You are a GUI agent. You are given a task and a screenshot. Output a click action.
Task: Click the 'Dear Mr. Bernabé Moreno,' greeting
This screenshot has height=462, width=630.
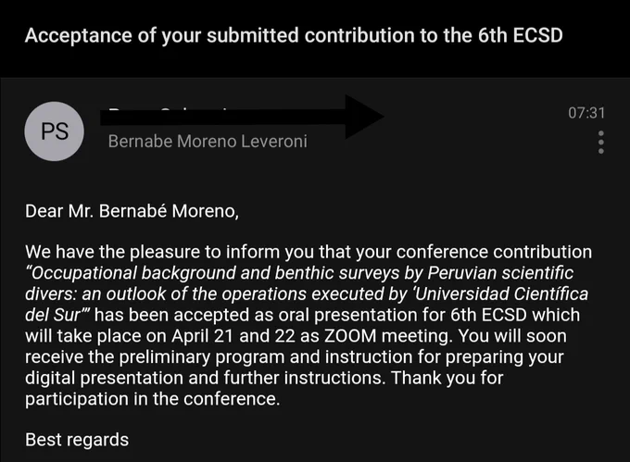[132, 211]
